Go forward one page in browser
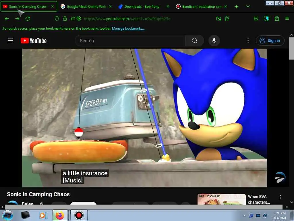This screenshot has width=294, height=221. [x=17, y=19]
